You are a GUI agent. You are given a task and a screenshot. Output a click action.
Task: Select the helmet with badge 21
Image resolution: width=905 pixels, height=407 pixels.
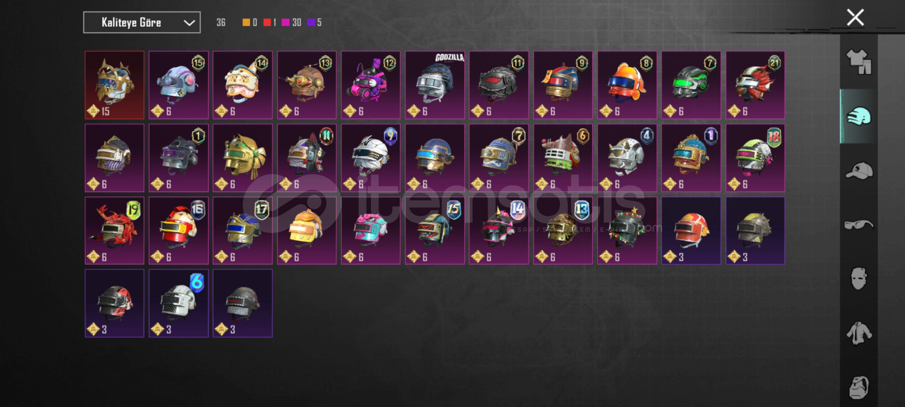[755, 85]
